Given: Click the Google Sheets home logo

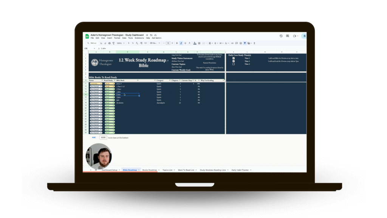Looking at the screenshot, I should point(87,36).
